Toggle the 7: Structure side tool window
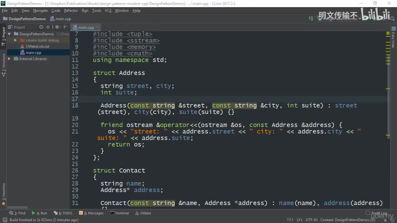The height and width of the screenshot is (223, 397). pos(4,64)
